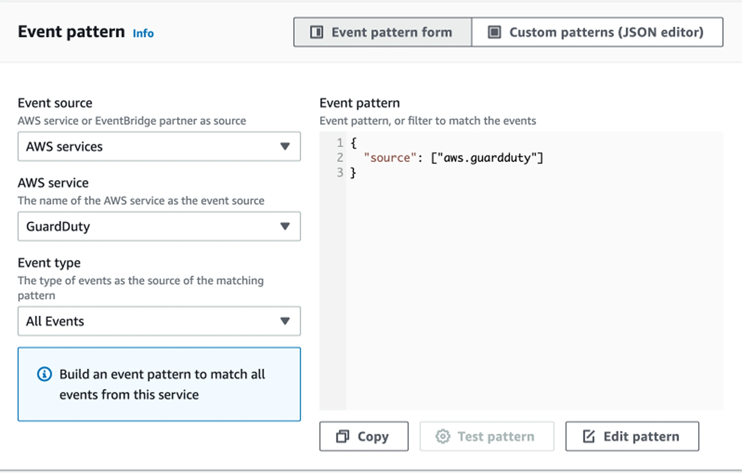742x473 pixels.
Task: Click line number 3 in the editor gutter
Action: (x=340, y=173)
